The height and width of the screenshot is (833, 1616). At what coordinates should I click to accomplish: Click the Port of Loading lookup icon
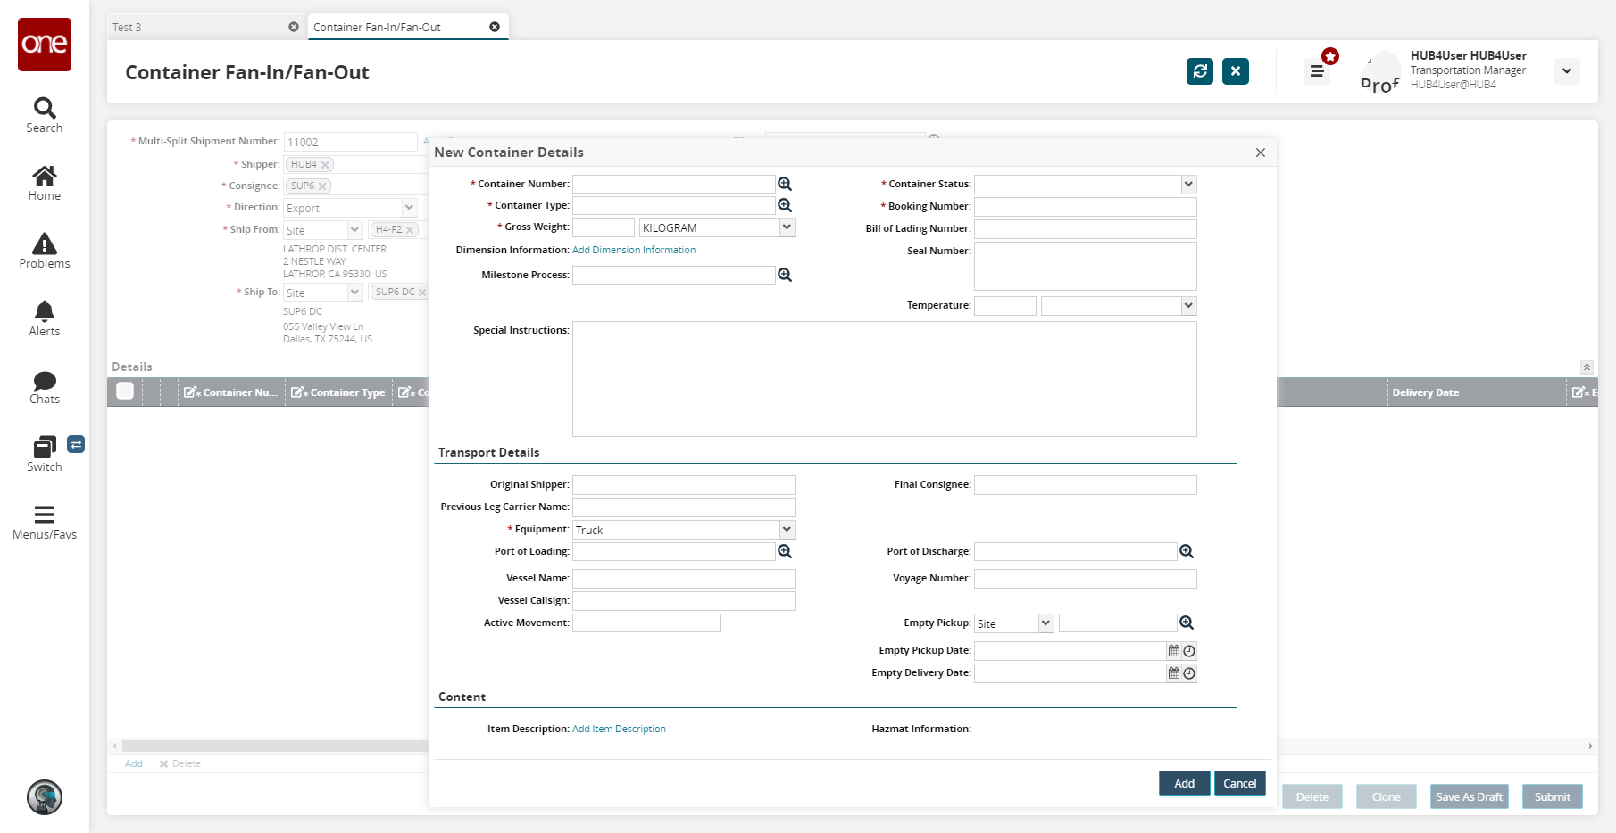pos(785,551)
